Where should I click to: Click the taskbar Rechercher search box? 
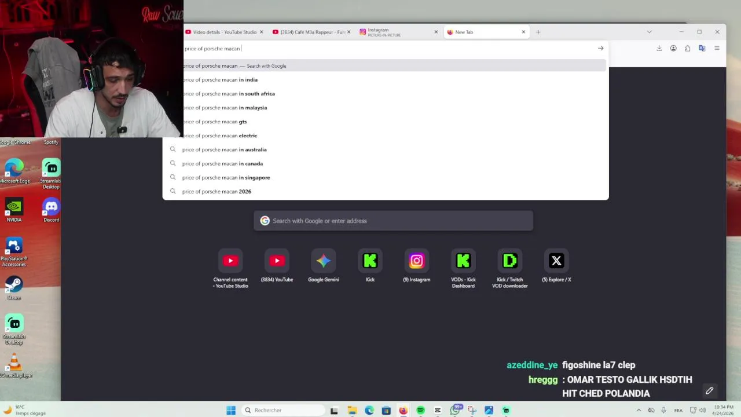[283, 410]
